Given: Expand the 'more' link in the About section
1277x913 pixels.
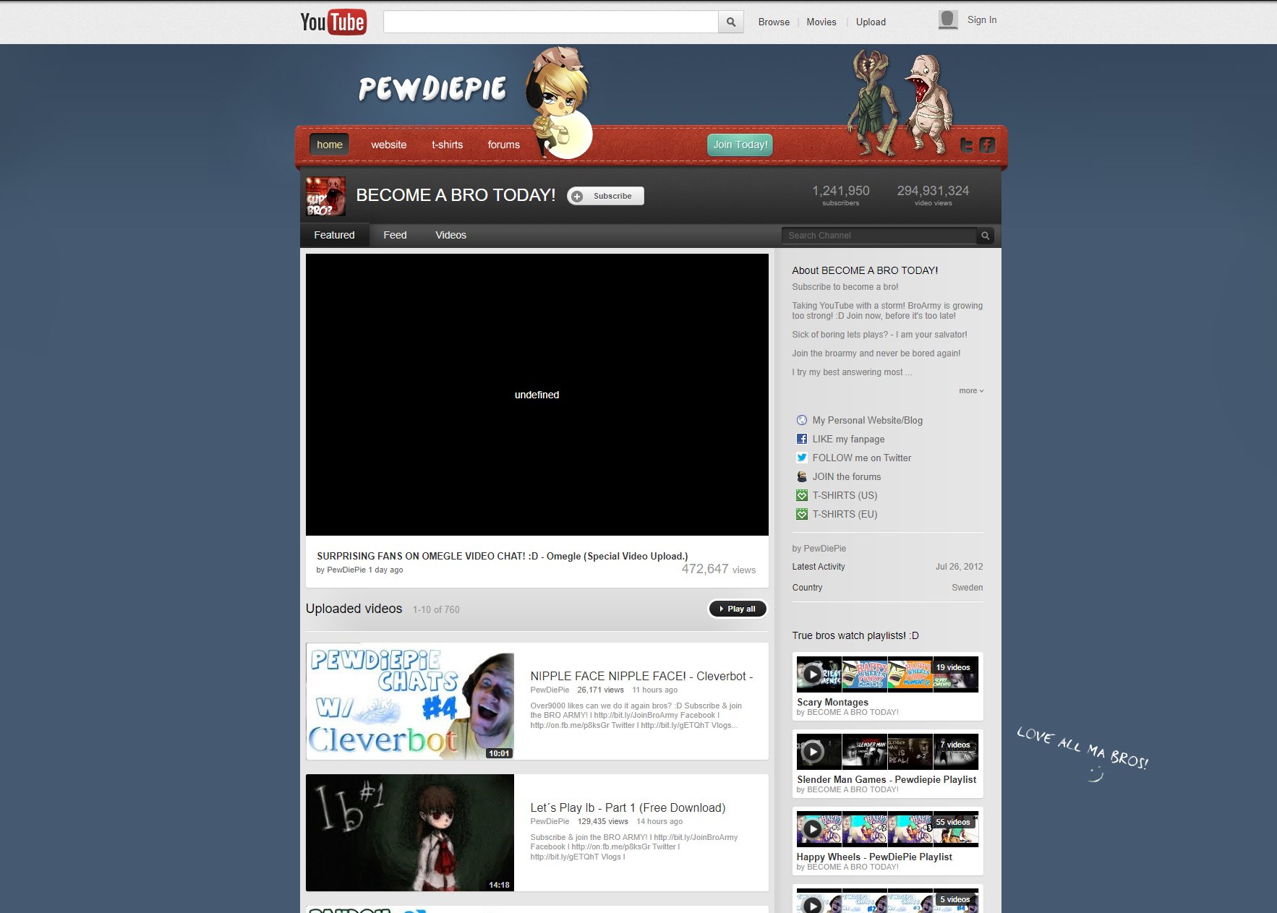Looking at the screenshot, I should pos(970,390).
